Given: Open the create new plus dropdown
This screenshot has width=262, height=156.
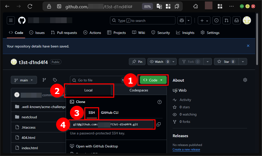Looking at the screenshot, I should tap(204, 21).
